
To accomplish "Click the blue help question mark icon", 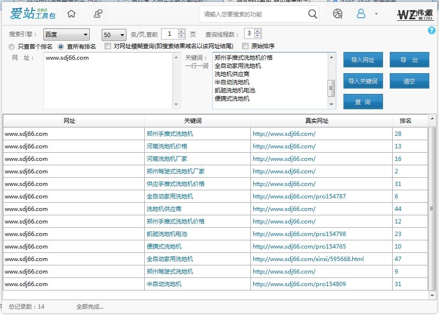I will [431, 31].
